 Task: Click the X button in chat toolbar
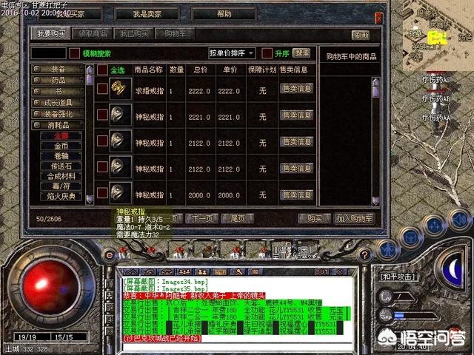(x=339, y=272)
